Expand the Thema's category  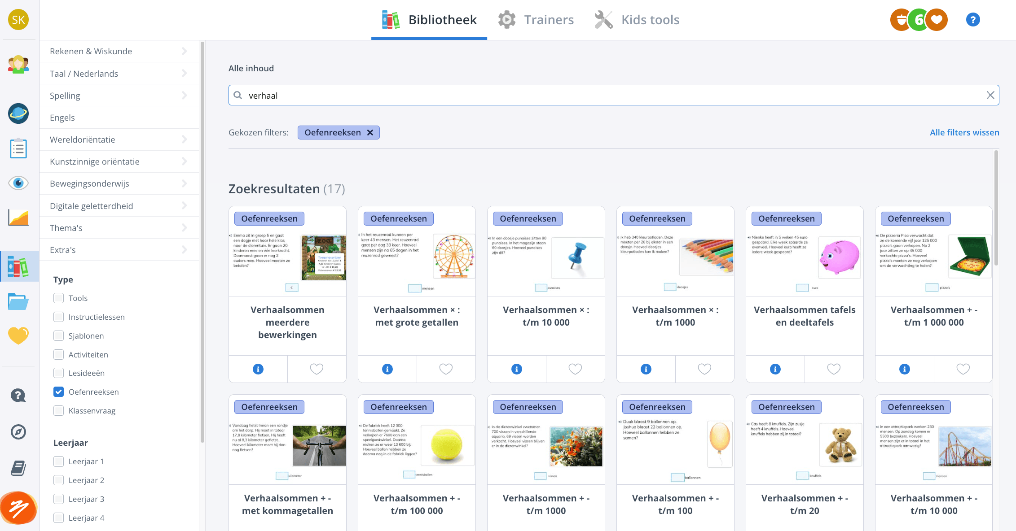[x=119, y=228]
